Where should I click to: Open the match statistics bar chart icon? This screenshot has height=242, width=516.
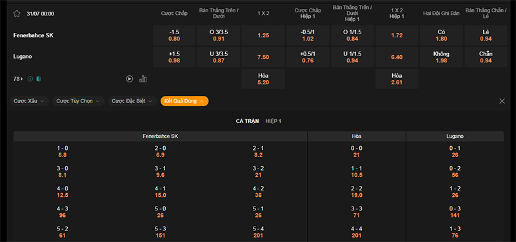point(143,79)
